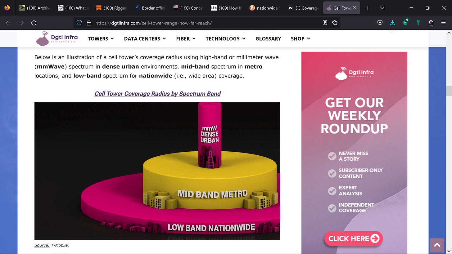Open the Firefox hamburger menu
The image size is (452, 254).
(444, 23)
